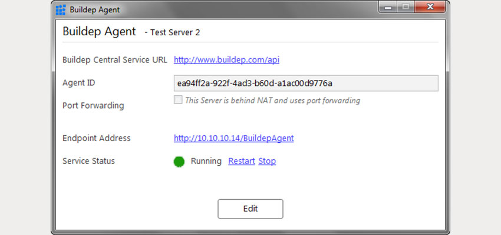Restart the Buildep service

coord(242,161)
